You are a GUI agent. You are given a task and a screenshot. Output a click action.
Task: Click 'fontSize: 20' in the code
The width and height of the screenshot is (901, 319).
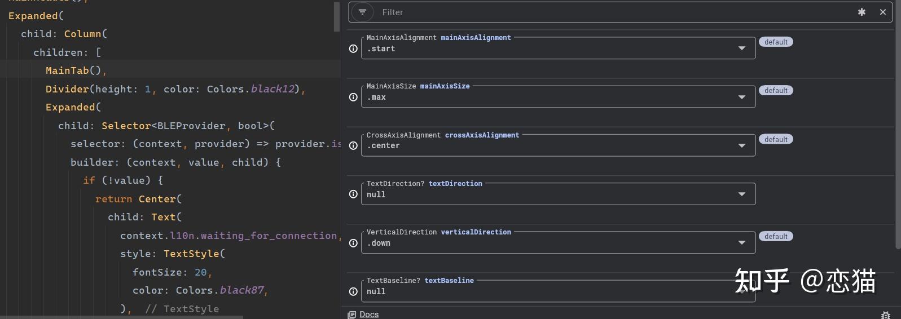(170, 272)
